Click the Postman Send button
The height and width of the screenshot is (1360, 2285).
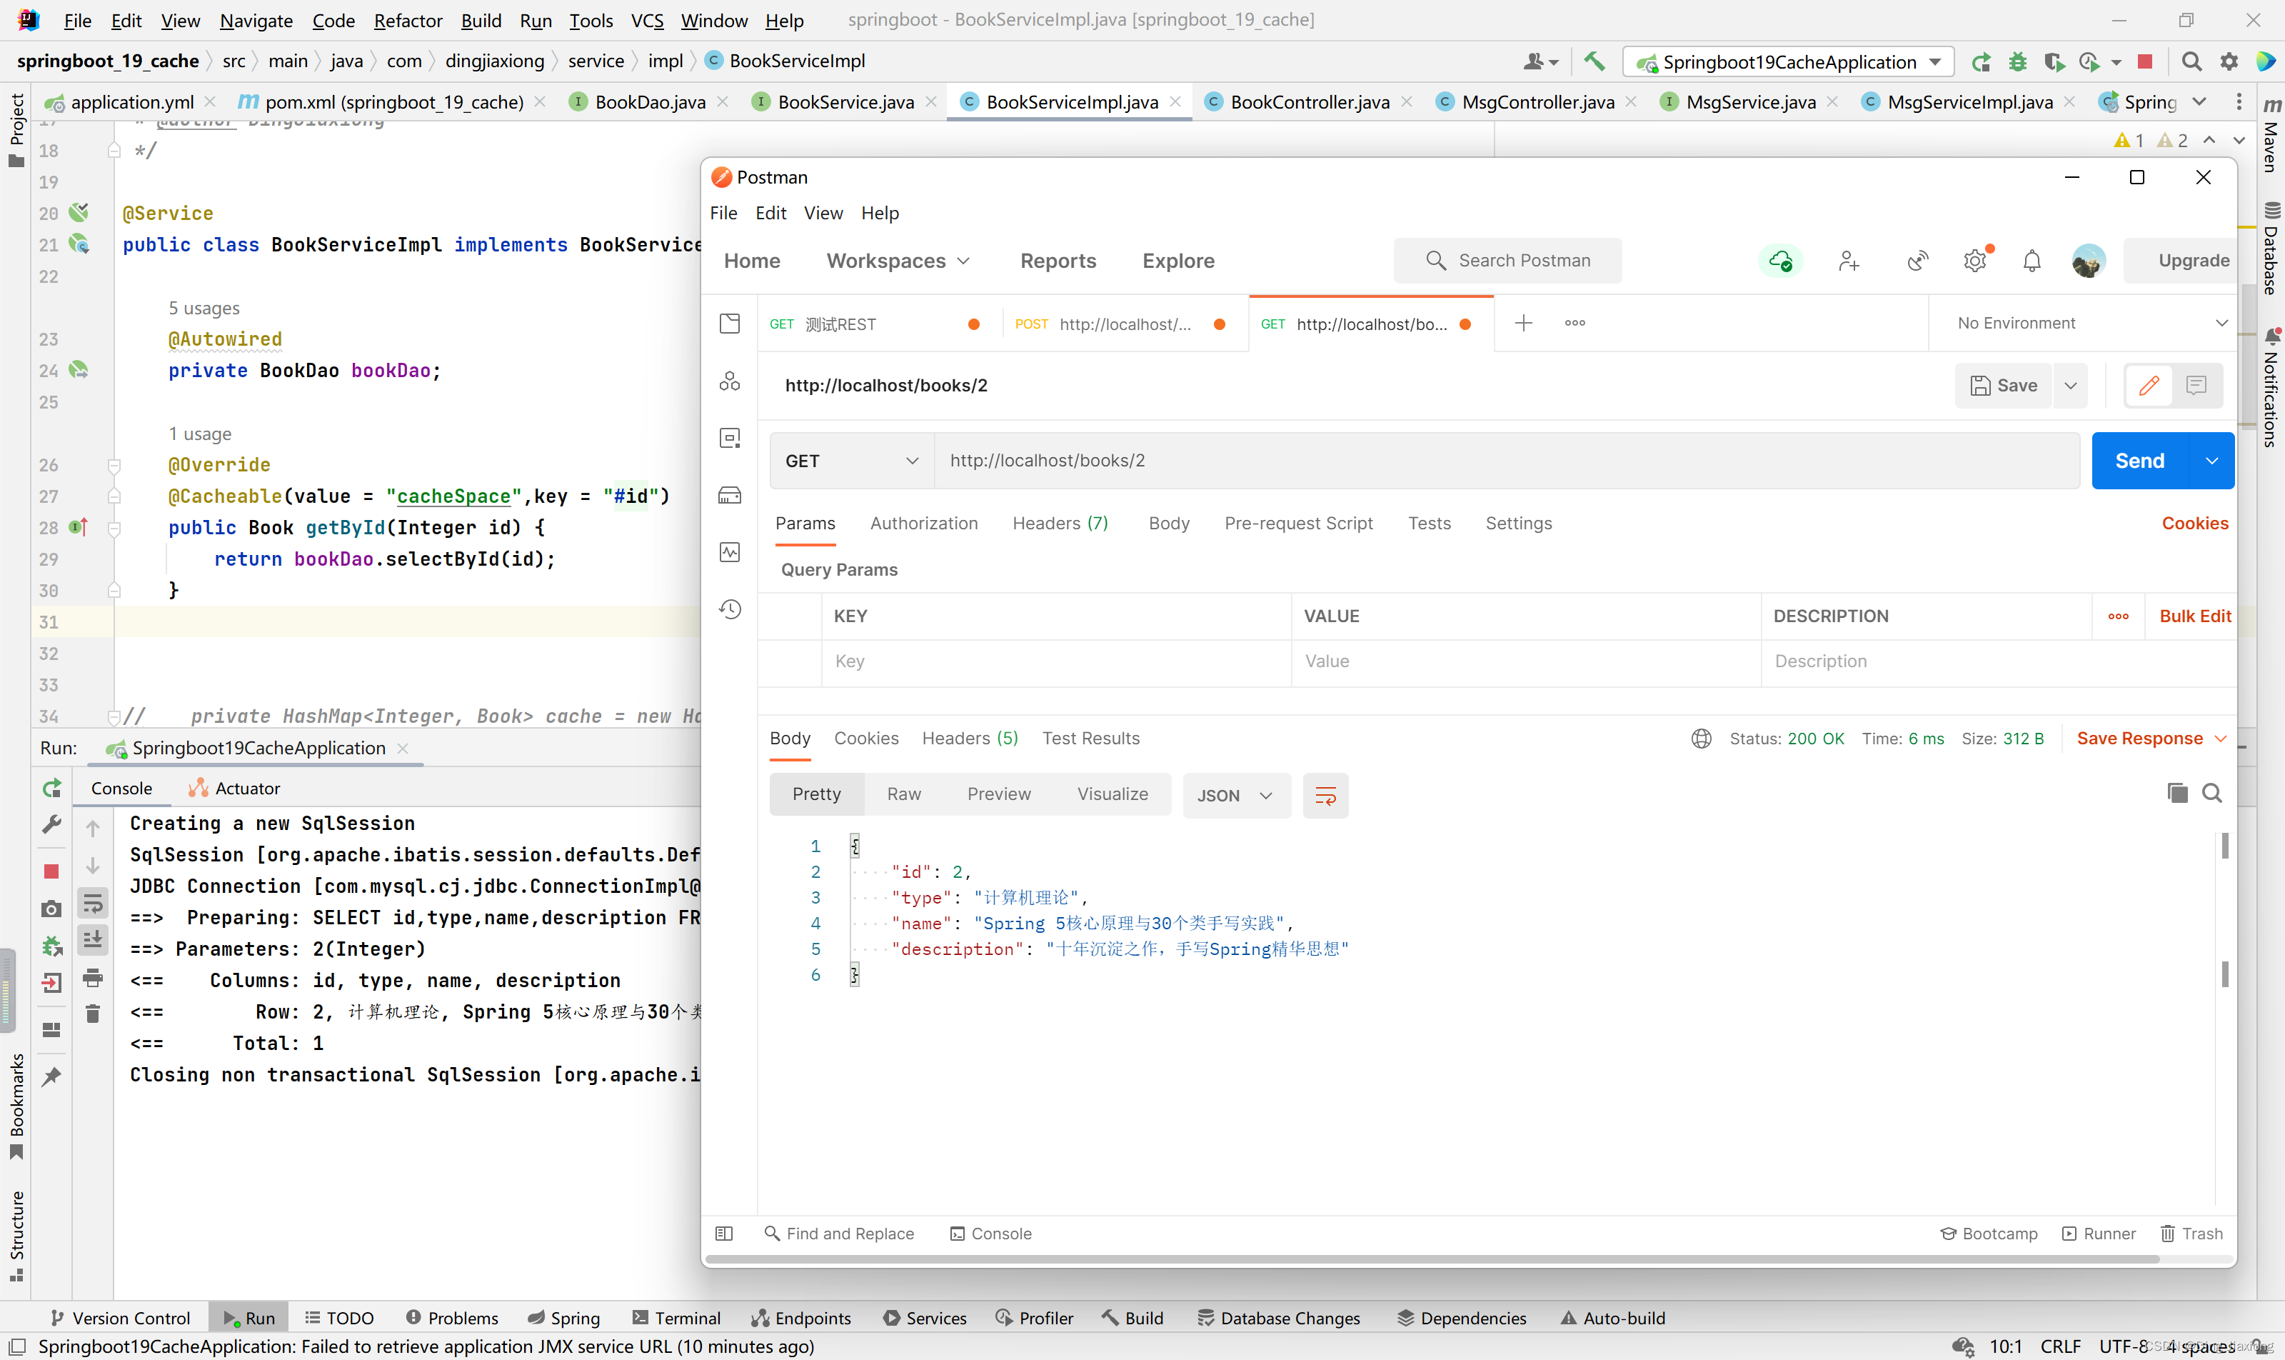(2139, 461)
